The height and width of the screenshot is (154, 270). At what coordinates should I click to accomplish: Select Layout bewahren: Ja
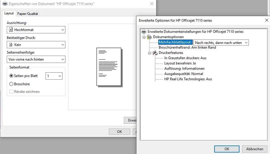coord(180,63)
